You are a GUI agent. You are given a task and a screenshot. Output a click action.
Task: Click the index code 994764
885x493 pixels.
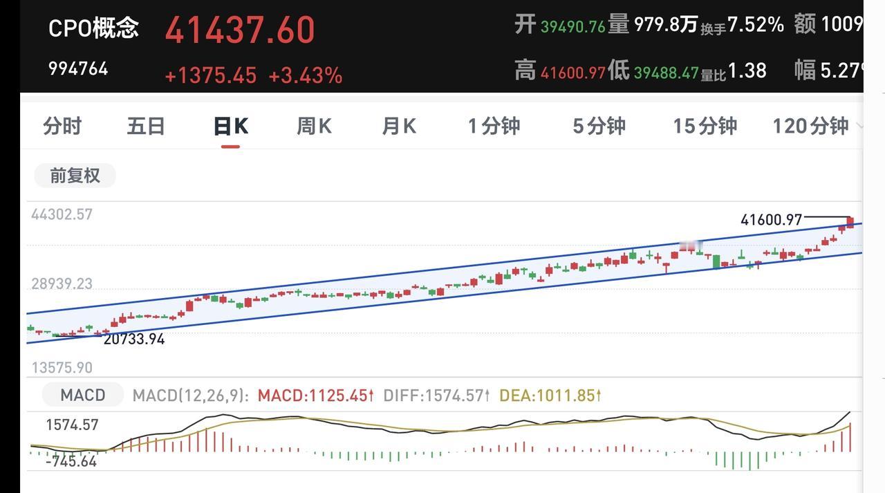78,69
